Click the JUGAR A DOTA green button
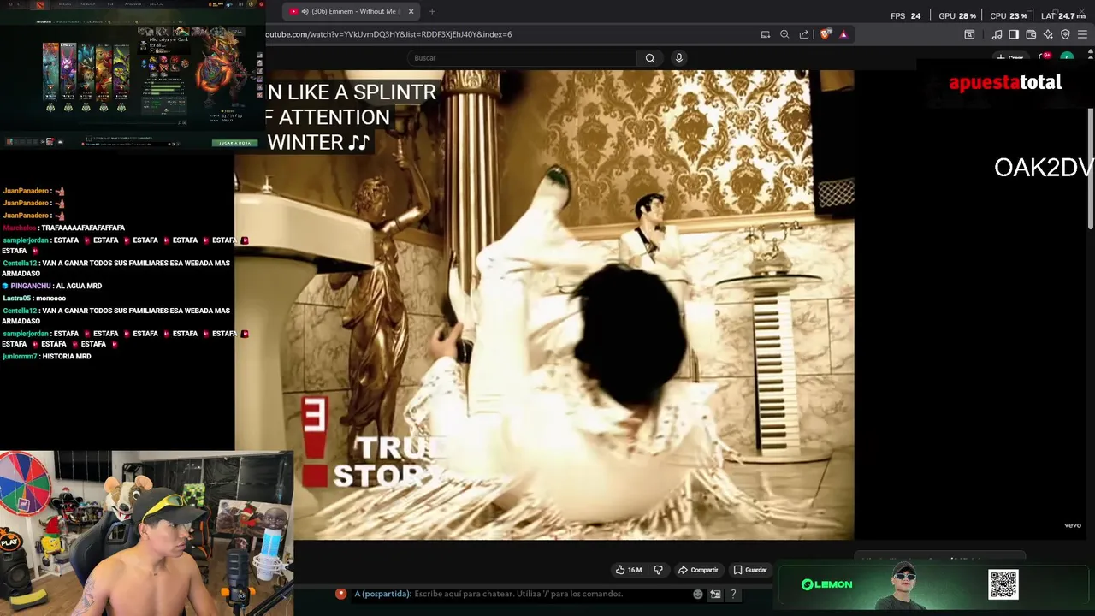This screenshot has height=616, width=1095. 235,143
